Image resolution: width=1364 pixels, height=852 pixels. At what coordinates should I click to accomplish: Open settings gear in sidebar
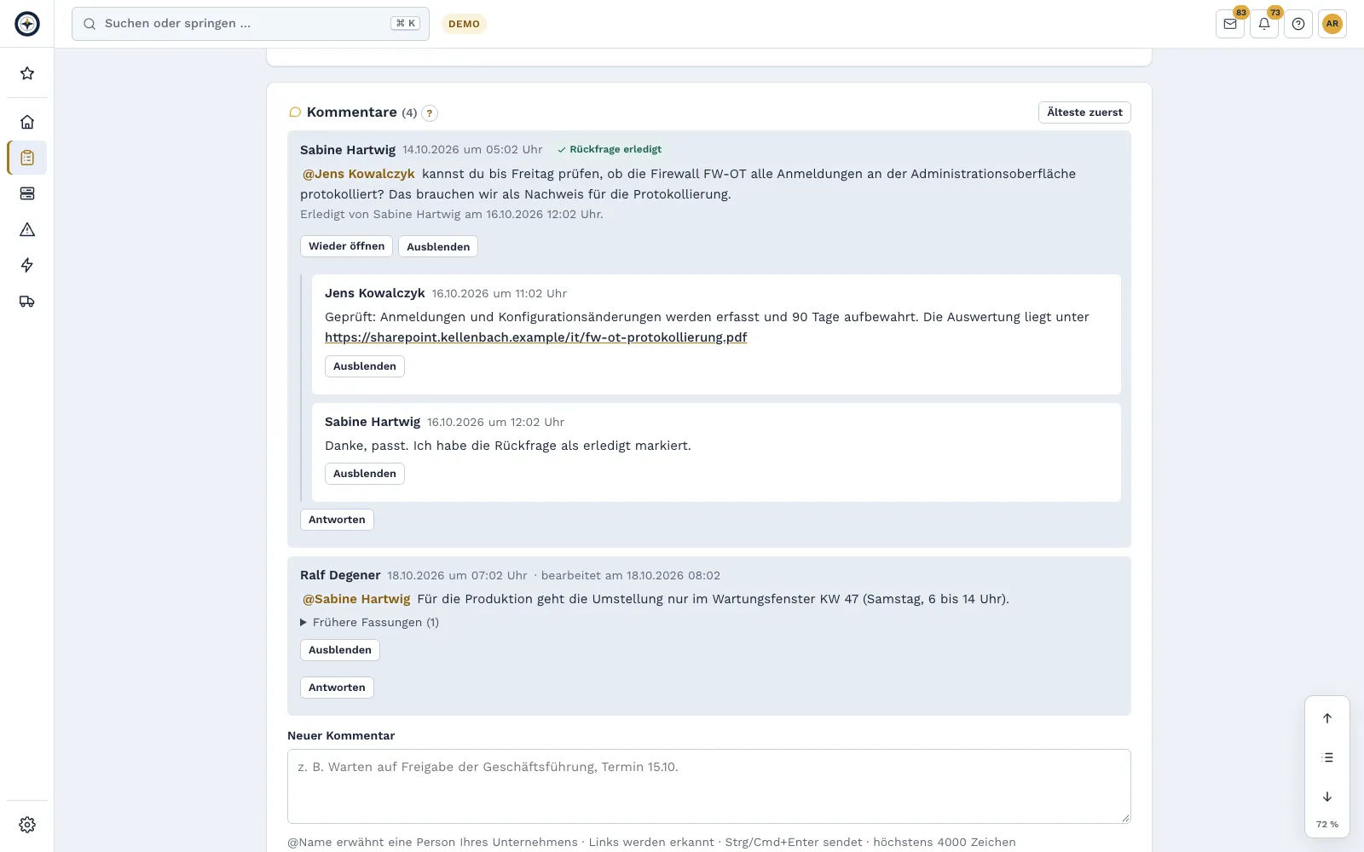coord(27,825)
